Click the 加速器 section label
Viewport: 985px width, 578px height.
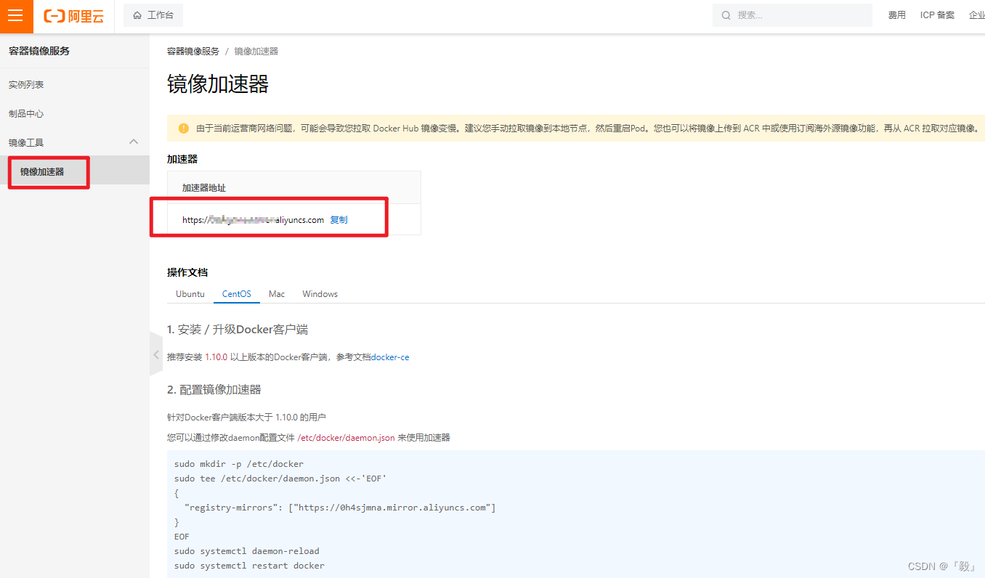click(x=182, y=159)
